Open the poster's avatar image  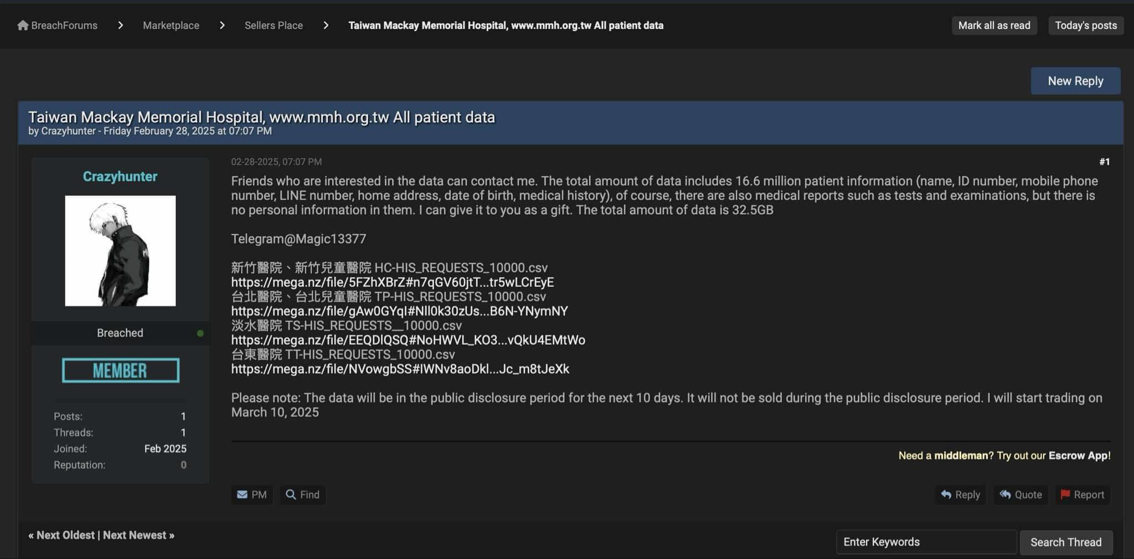click(120, 251)
